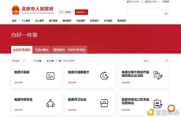The height and width of the screenshot is (117, 181).
Task: Click the crescent star icon on 我要开清真餐厅 card
Action: pos(104,76)
